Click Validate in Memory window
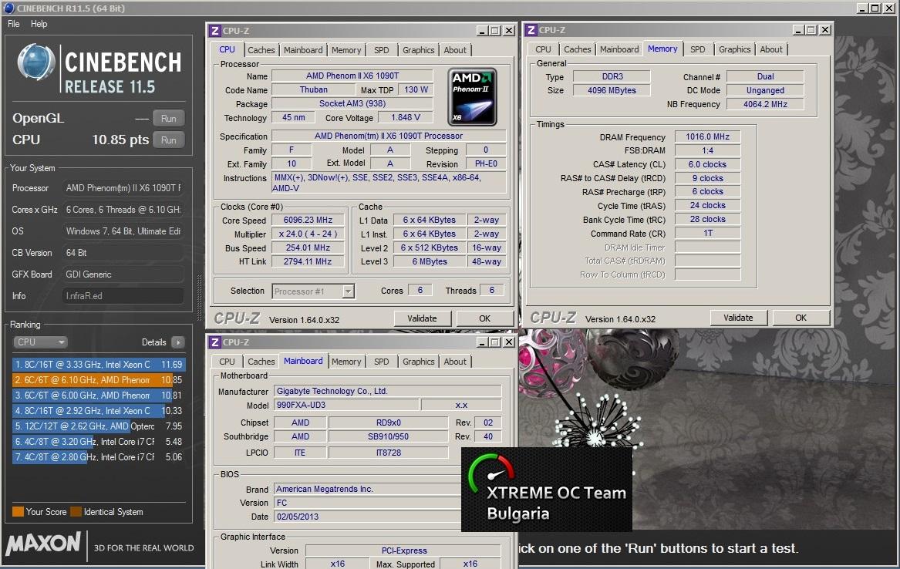The height and width of the screenshot is (569, 900). click(738, 318)
